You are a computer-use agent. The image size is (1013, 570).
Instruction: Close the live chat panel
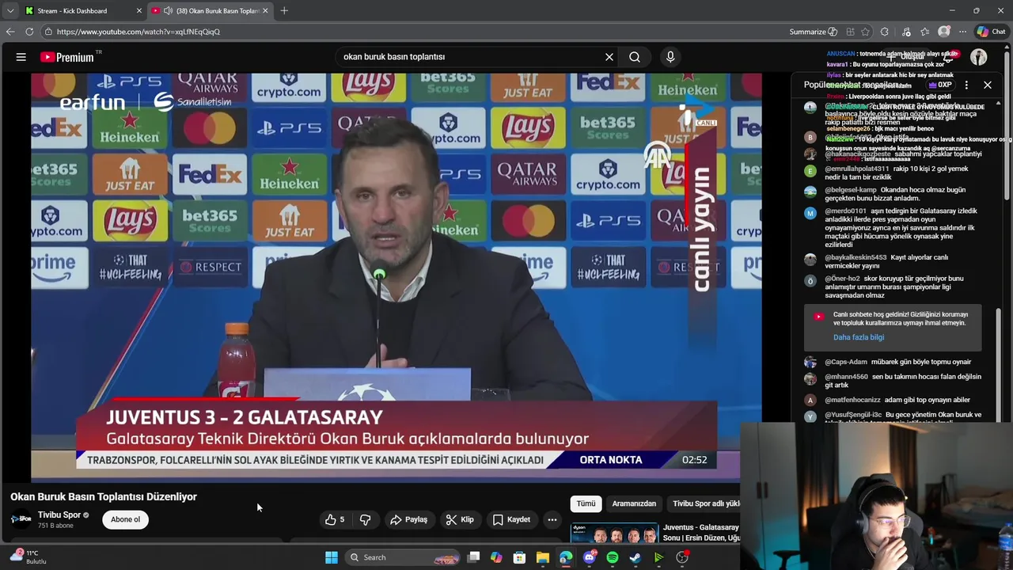point(988,85)
